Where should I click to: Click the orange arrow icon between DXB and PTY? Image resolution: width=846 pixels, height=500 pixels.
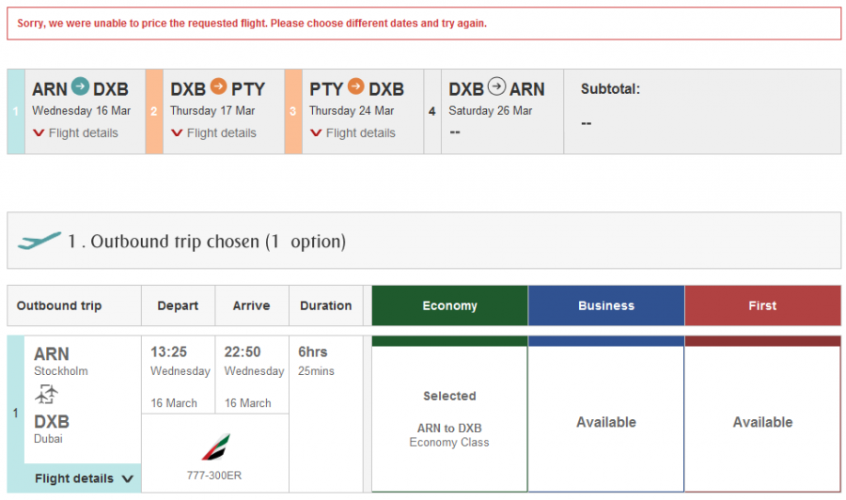click(x=218, y=88)
